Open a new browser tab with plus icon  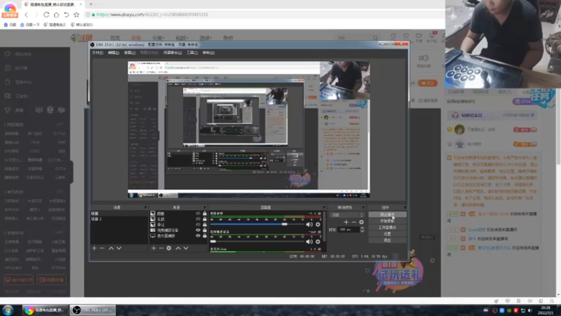pos(91,4)
